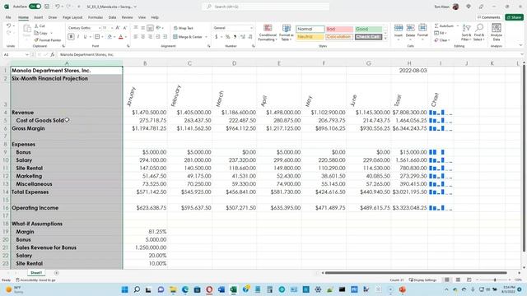This screenshot has height=296, width=527.
Task: Click the New Sheet plus icon
Action: [x=57, y=273]
